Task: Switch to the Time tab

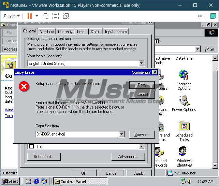Action: (81, 32)
